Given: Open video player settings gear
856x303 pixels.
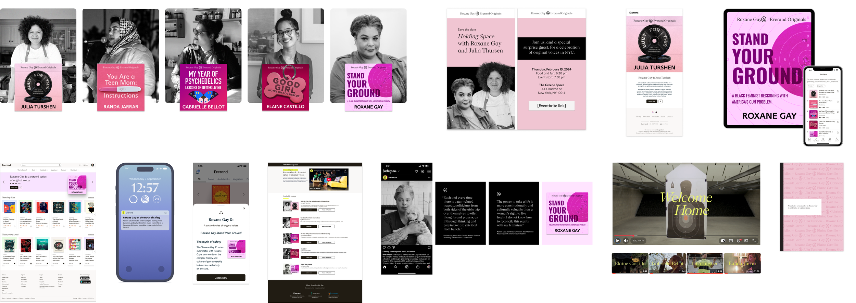Looking at the screenshot, I should click(x=739, y=241).
